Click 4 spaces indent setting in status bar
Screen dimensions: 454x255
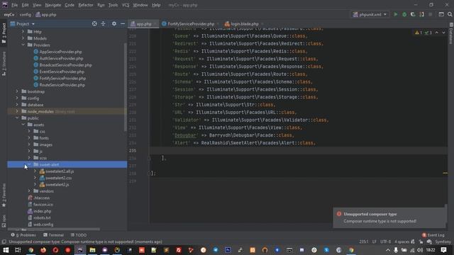tap(402, 242)
